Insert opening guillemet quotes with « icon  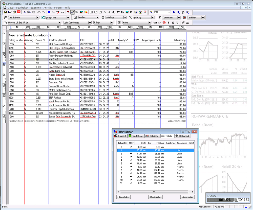pos(114,12)
